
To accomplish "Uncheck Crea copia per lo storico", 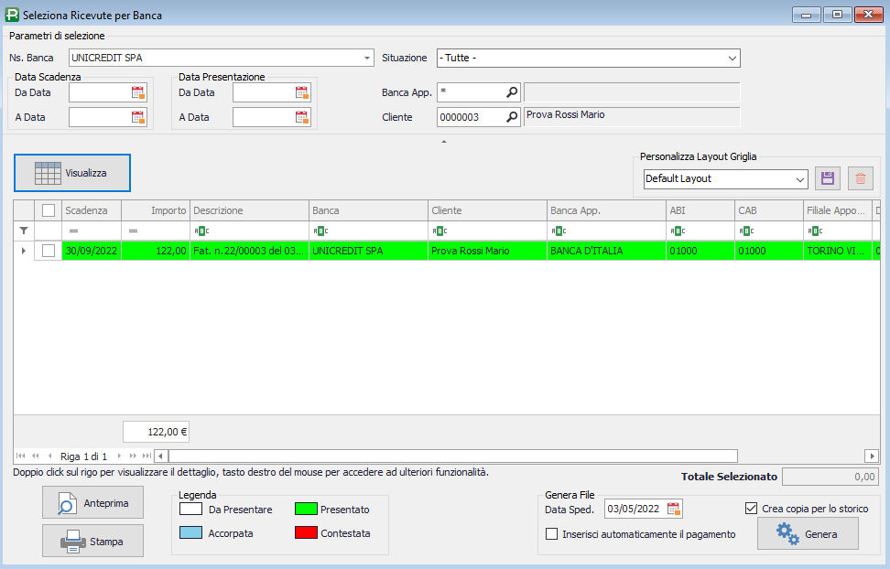I will [752, 509].
